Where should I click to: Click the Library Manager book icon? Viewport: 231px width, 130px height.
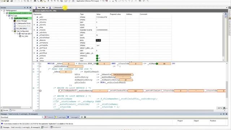click(15, 21)
